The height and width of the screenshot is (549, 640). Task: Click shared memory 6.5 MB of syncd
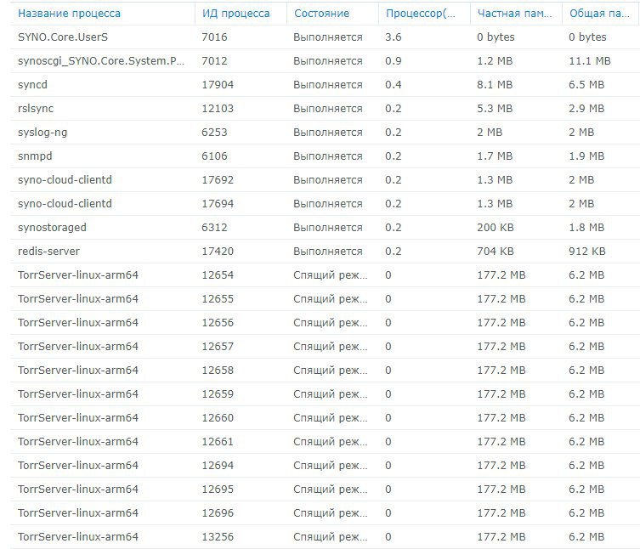586,84
